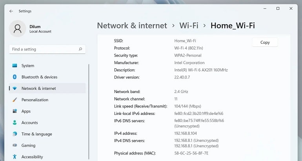Click the Accessibility figure icon
The image size is (302, 161).
click(15, 157)
